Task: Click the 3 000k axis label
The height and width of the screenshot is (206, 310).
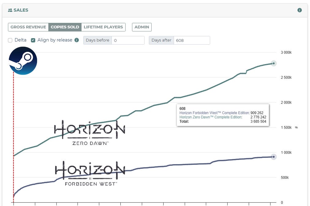Action: pos(286,52)
